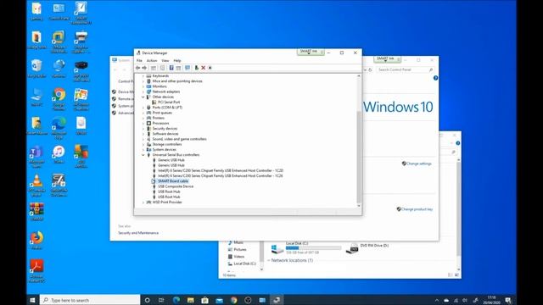Click the scroll-down arrow in Device Manager

[359, 206]
